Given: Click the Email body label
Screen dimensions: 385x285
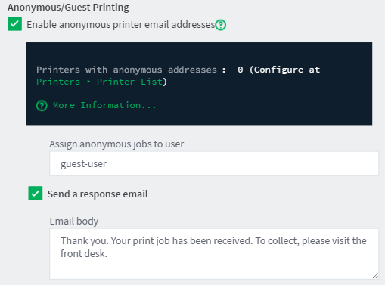Looking at the screenshot, I should pyautogui.click(x=74, y=221).
